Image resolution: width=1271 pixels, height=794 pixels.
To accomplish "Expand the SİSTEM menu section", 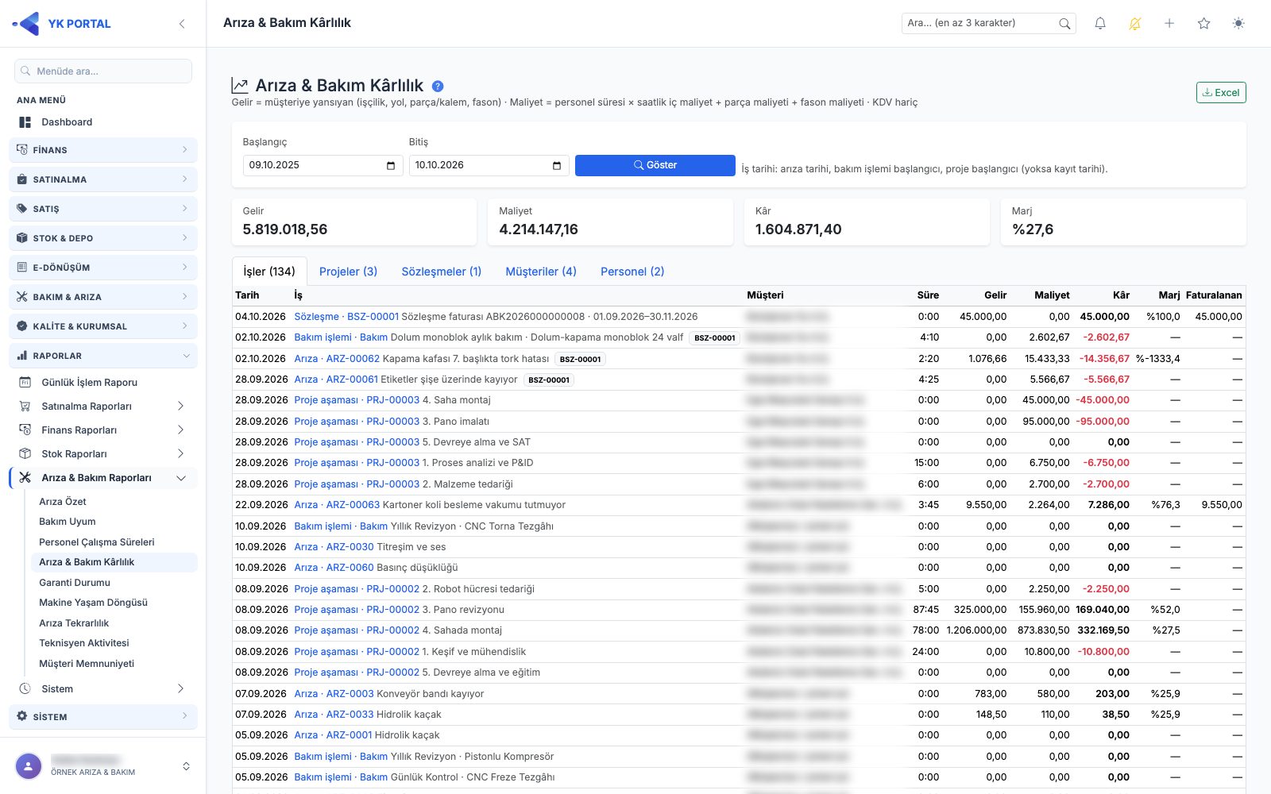I will [x=103, y=717].
